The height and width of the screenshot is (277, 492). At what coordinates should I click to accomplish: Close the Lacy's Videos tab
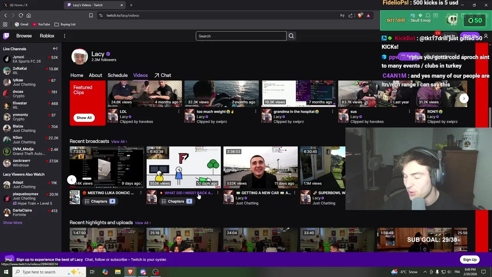tap(121, 5)
